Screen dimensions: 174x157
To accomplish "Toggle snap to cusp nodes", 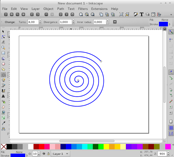I will [171, 90].
